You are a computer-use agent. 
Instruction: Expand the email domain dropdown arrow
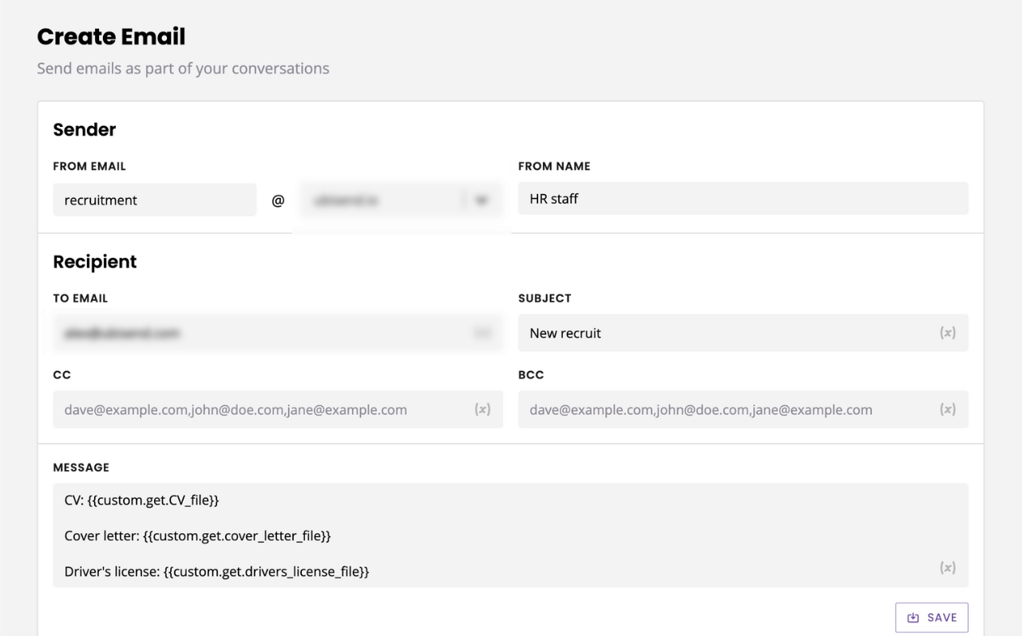tap(481, 200)
